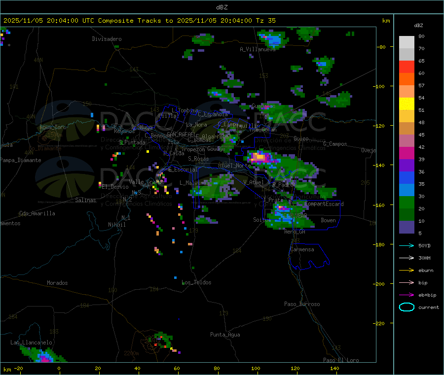Select the 'Nihuil' map label
The image size is (444, 375).
click(x=116, y=225)
